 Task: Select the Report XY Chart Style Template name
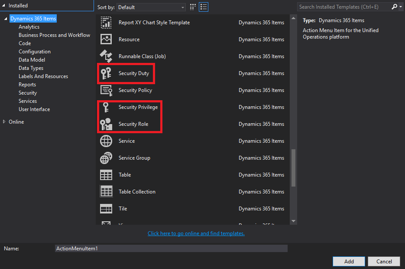[x=154, y=23]
